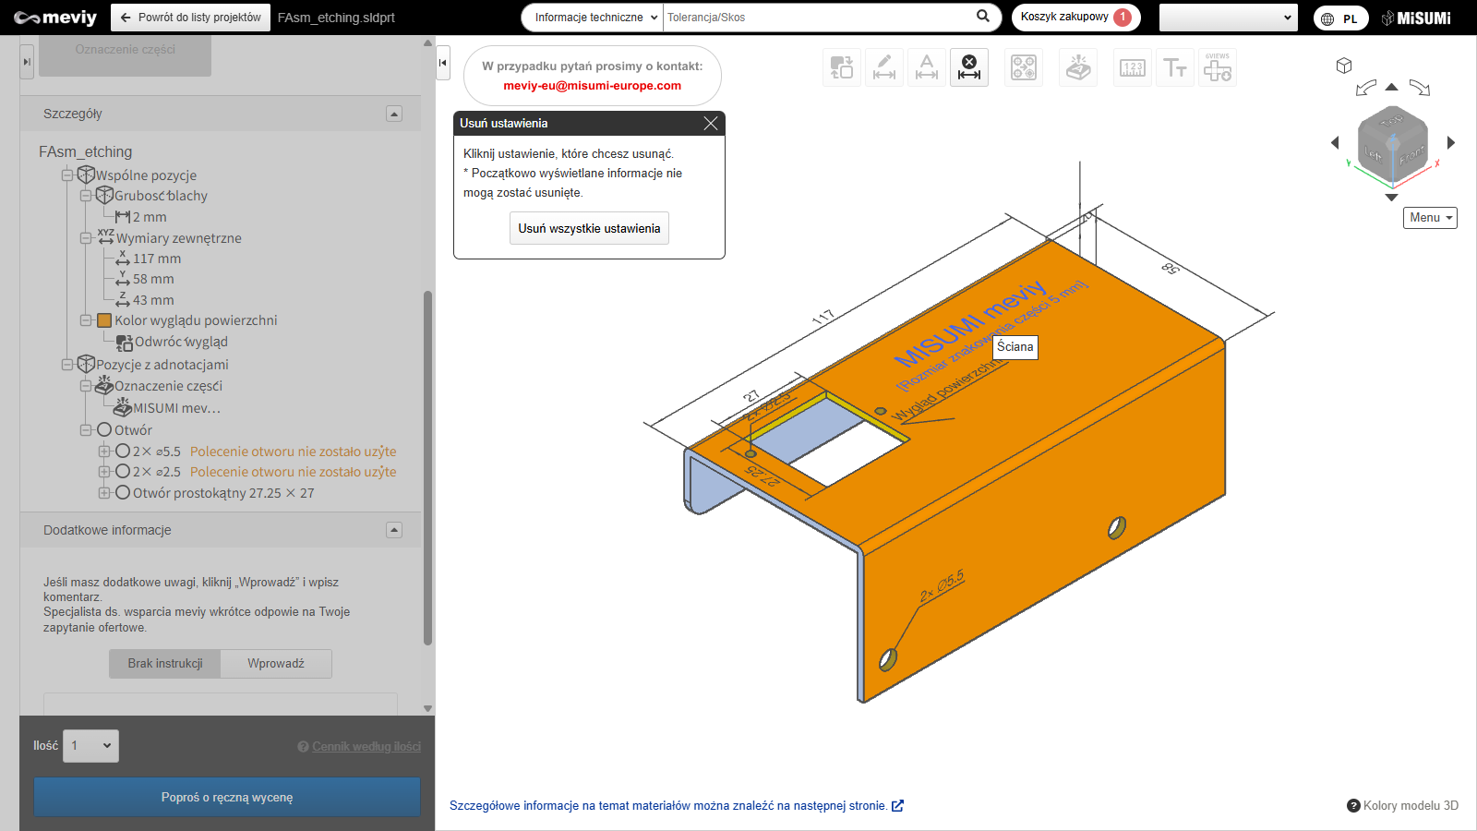Open the Informacje techniczne dropdown menu

[x=594, y=18]
